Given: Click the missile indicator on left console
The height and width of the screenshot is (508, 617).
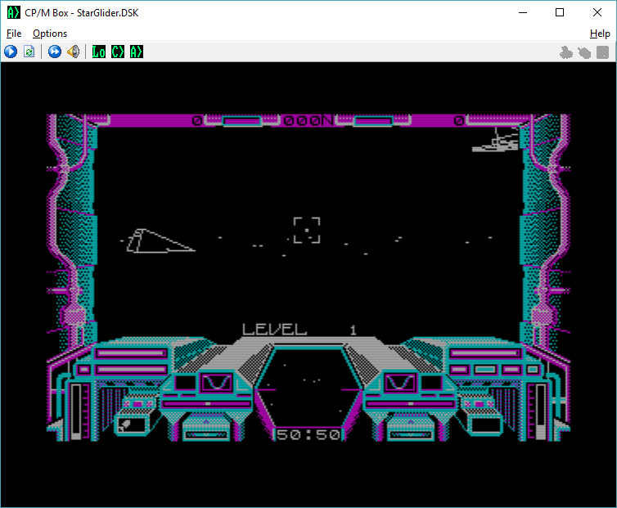Looking at the screenshot, I should coord(131,425).
